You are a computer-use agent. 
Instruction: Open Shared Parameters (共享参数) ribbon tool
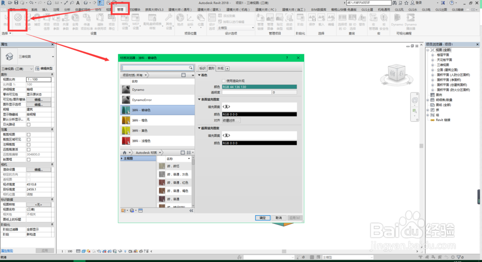[x=66, y=22]
